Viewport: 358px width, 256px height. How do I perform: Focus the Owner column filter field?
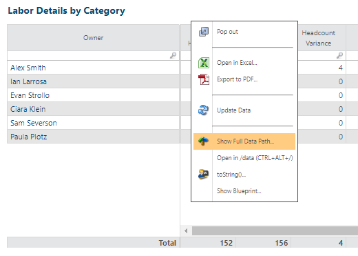click(x=93, y=56)
